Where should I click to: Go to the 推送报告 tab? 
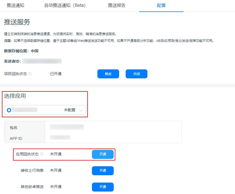(x=117, y=5)
